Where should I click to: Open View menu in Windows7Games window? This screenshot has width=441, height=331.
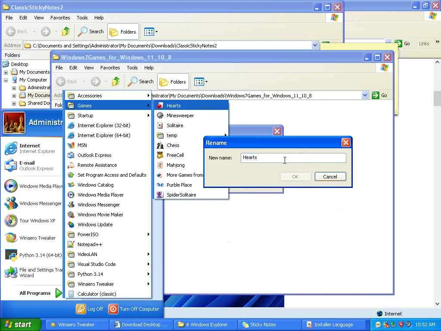(x=89, y=68)
